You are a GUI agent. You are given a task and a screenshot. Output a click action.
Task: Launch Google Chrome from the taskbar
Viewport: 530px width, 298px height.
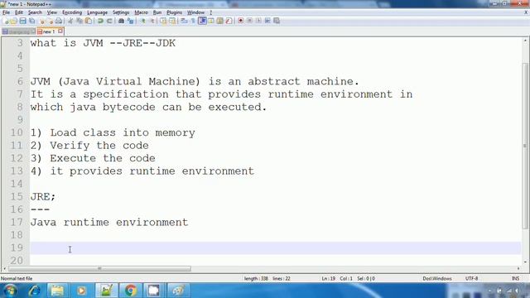131,291
